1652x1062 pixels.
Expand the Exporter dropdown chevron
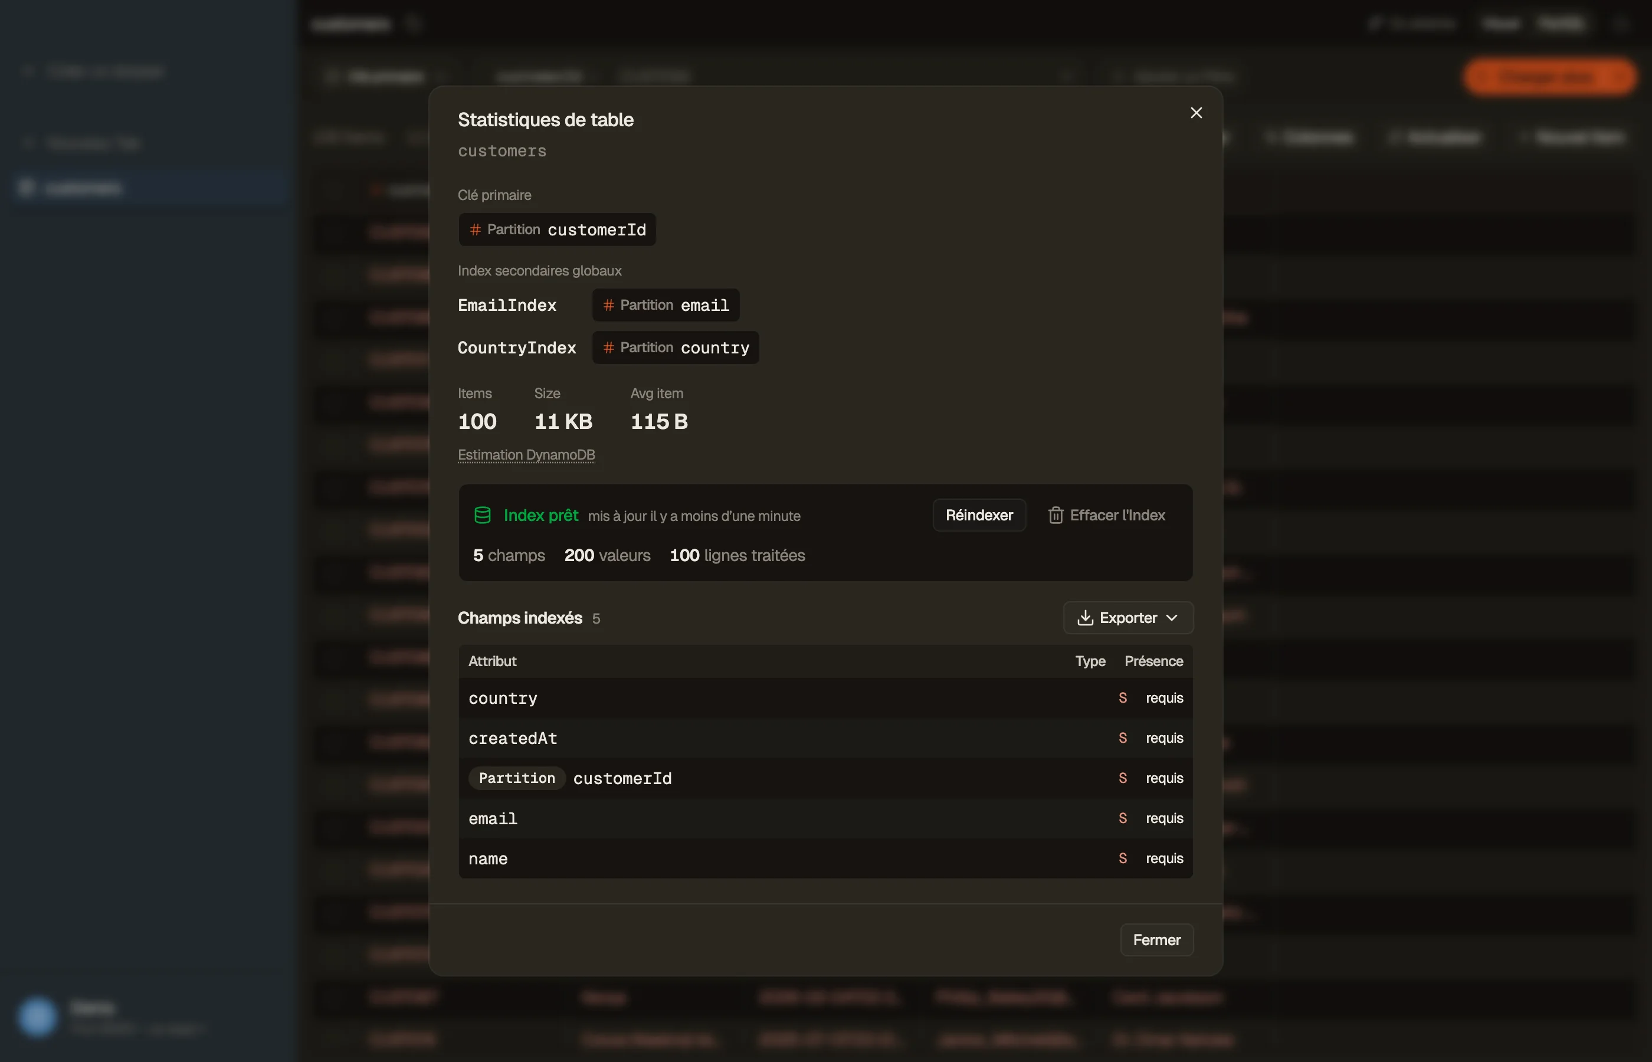[1171, 618]
